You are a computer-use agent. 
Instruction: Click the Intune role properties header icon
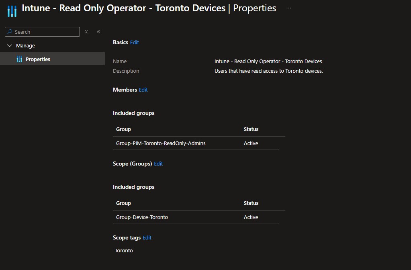[x=12, y=11]
